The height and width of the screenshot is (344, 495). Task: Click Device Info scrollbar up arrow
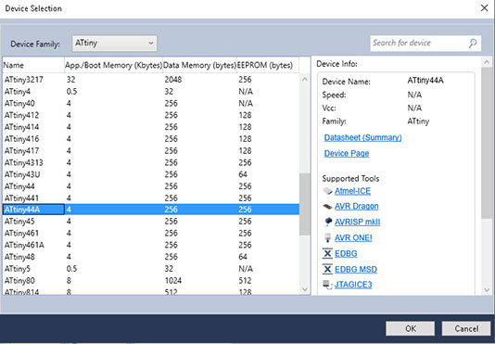pyautogui.click(x=487, y=62)
